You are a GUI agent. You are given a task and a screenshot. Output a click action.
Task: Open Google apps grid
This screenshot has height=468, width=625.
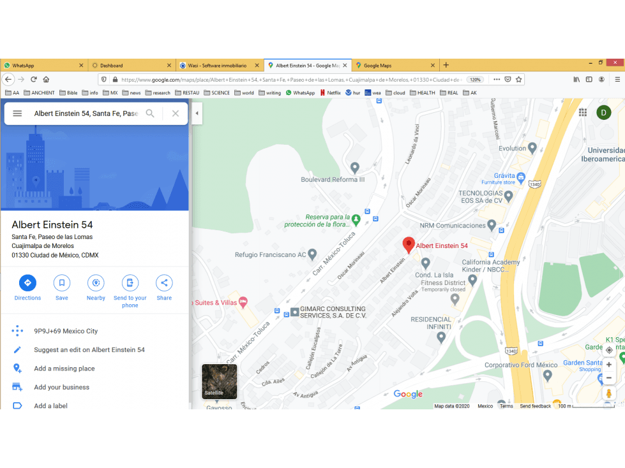point(583,113)
